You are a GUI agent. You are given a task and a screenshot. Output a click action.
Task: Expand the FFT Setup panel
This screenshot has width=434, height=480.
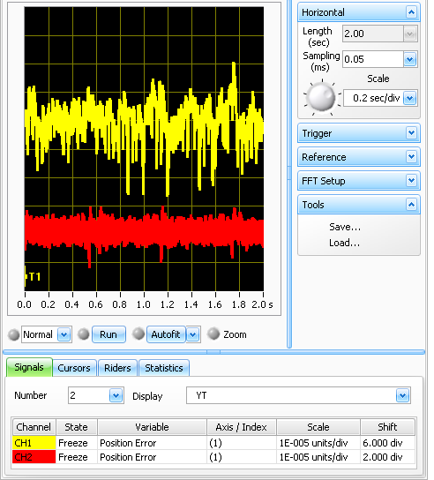(411, 181)
